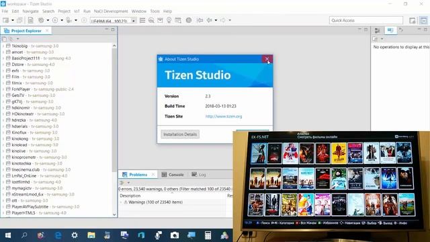Image resolution: width=430 pixels, height=242 pixels.
Task: Click the back navigation arrow icon
Action: [x=210, y=20]
